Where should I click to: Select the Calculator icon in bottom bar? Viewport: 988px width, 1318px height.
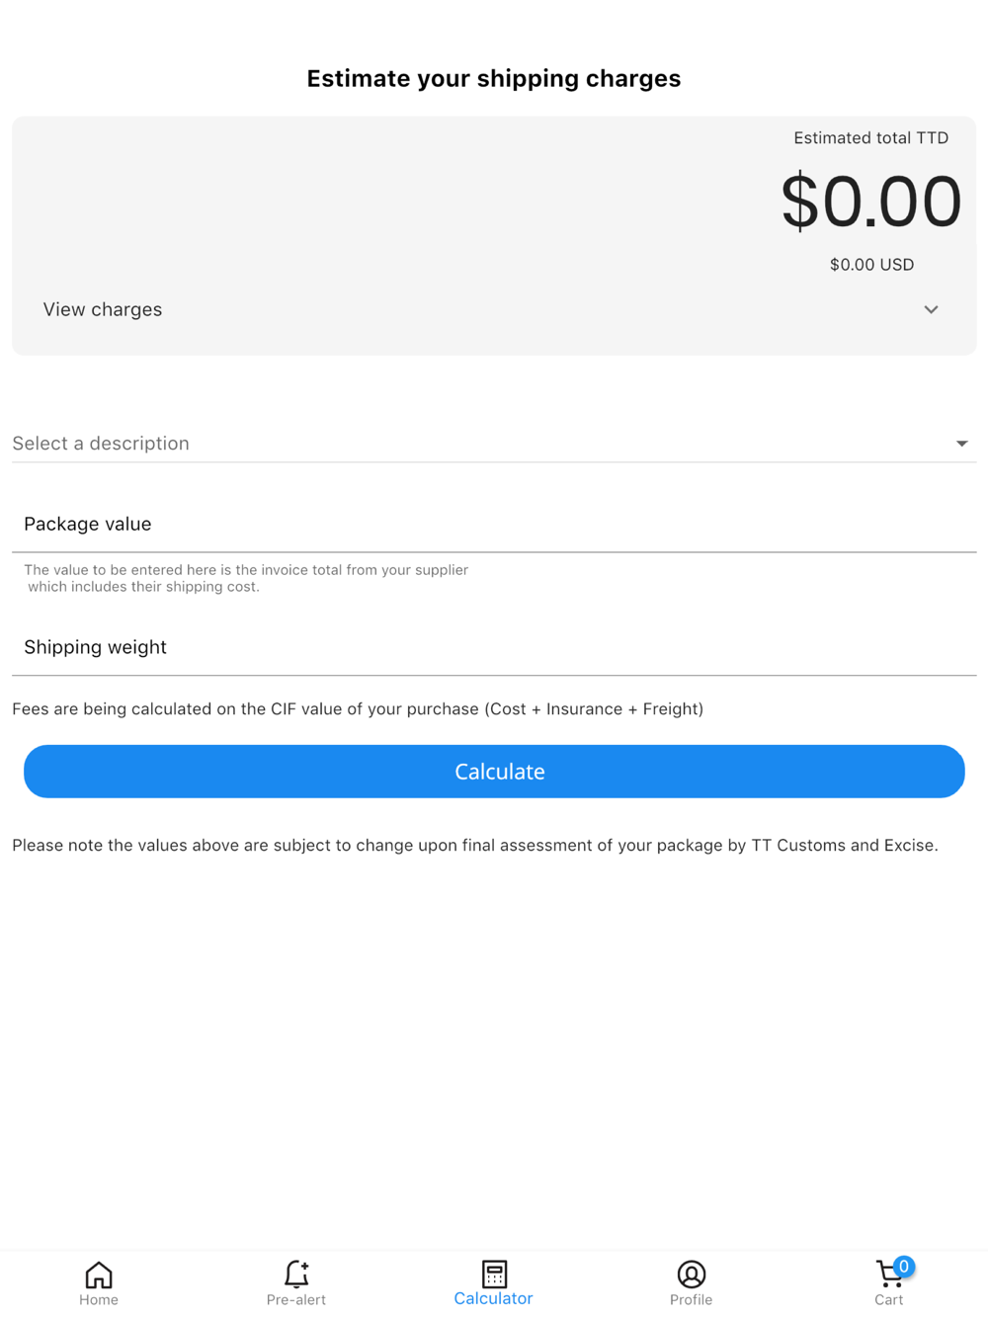(x=494, y=1274)
